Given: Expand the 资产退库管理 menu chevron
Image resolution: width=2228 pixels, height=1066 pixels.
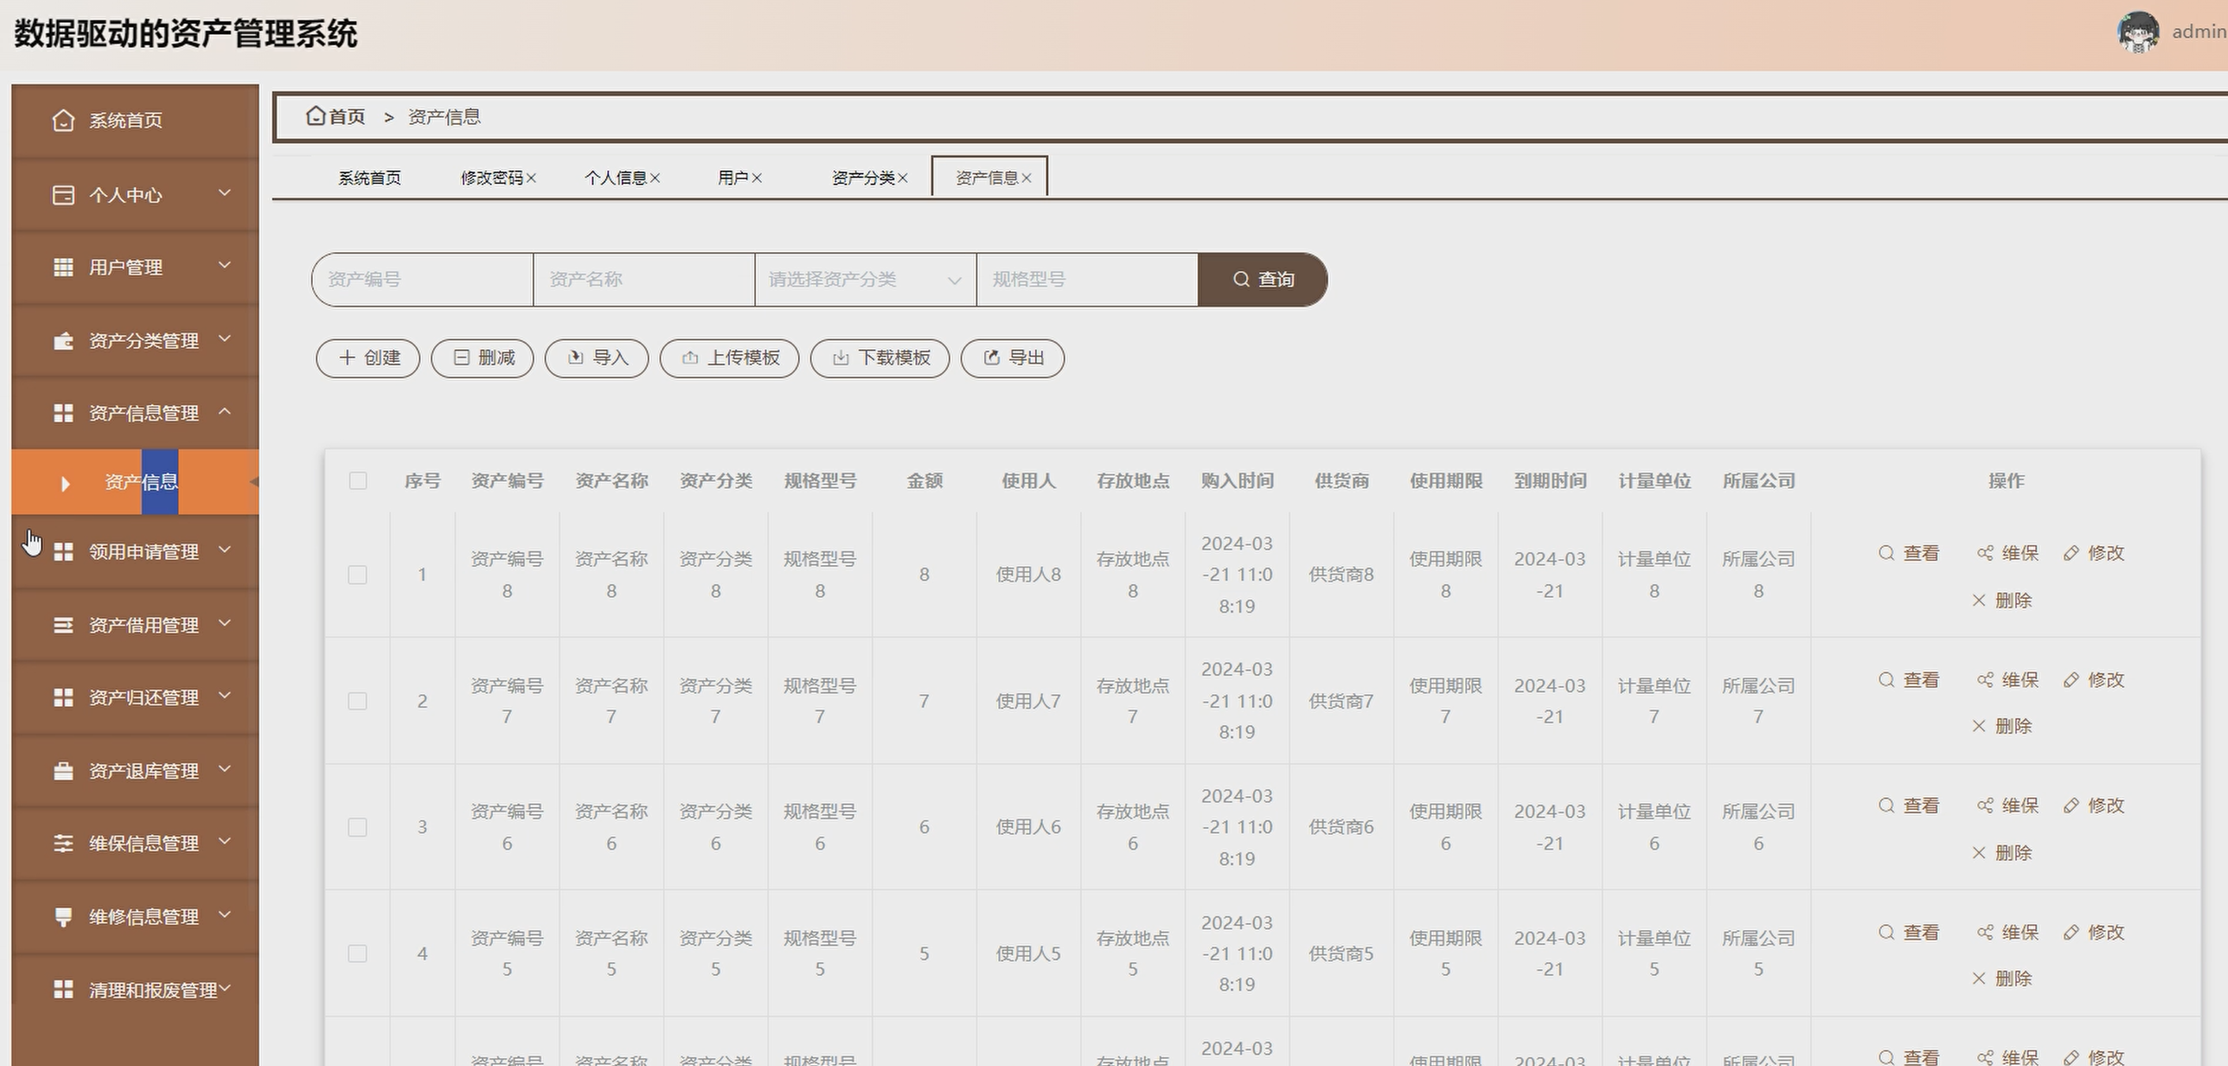Looking at the screenshot, I should pos(225,769).
